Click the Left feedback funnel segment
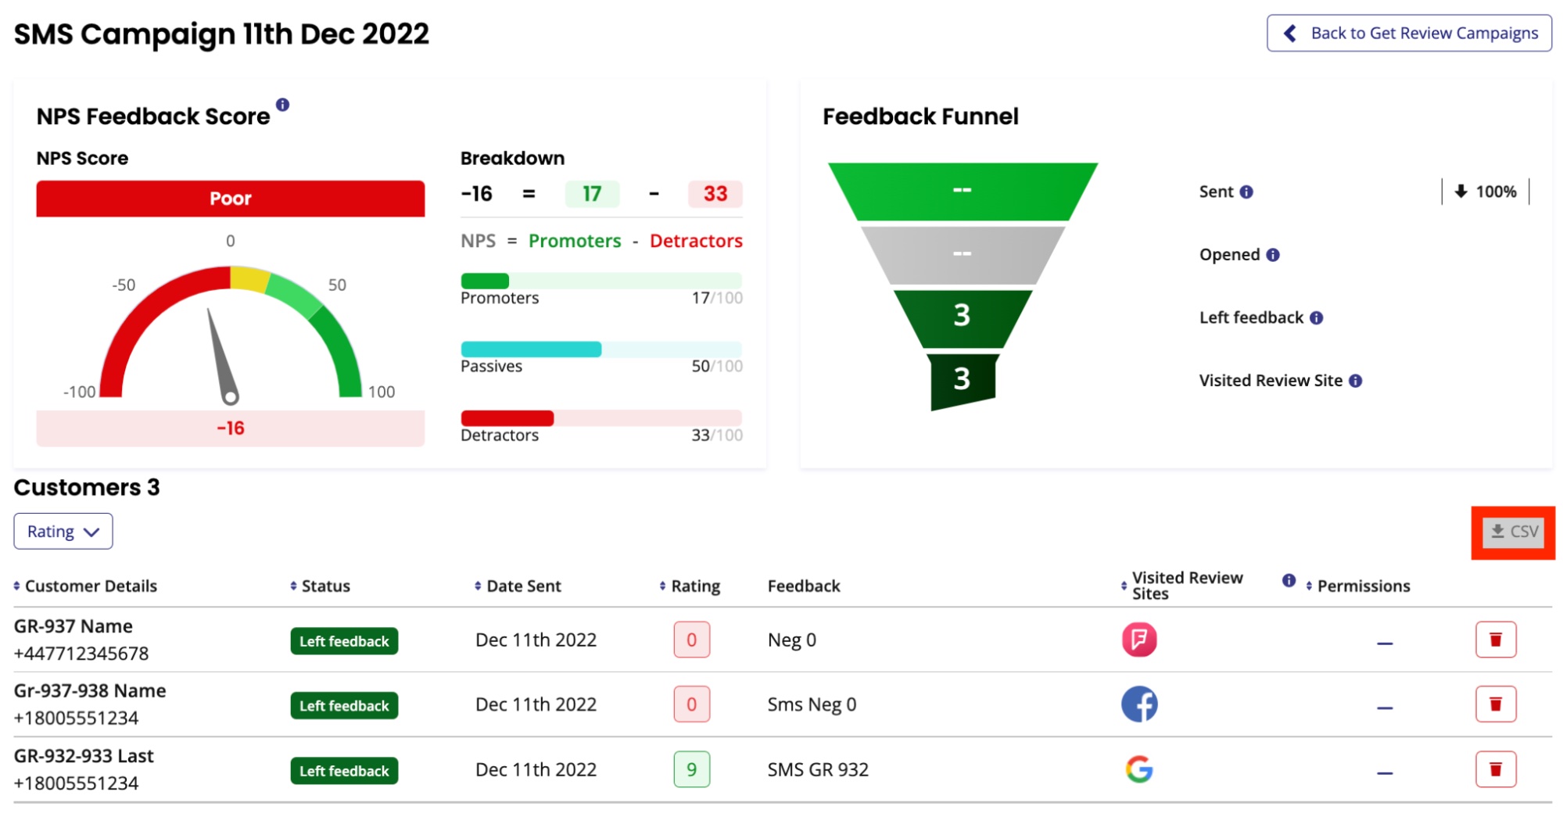Screen dimensions: 1563x817 click(x=963, y=316)
